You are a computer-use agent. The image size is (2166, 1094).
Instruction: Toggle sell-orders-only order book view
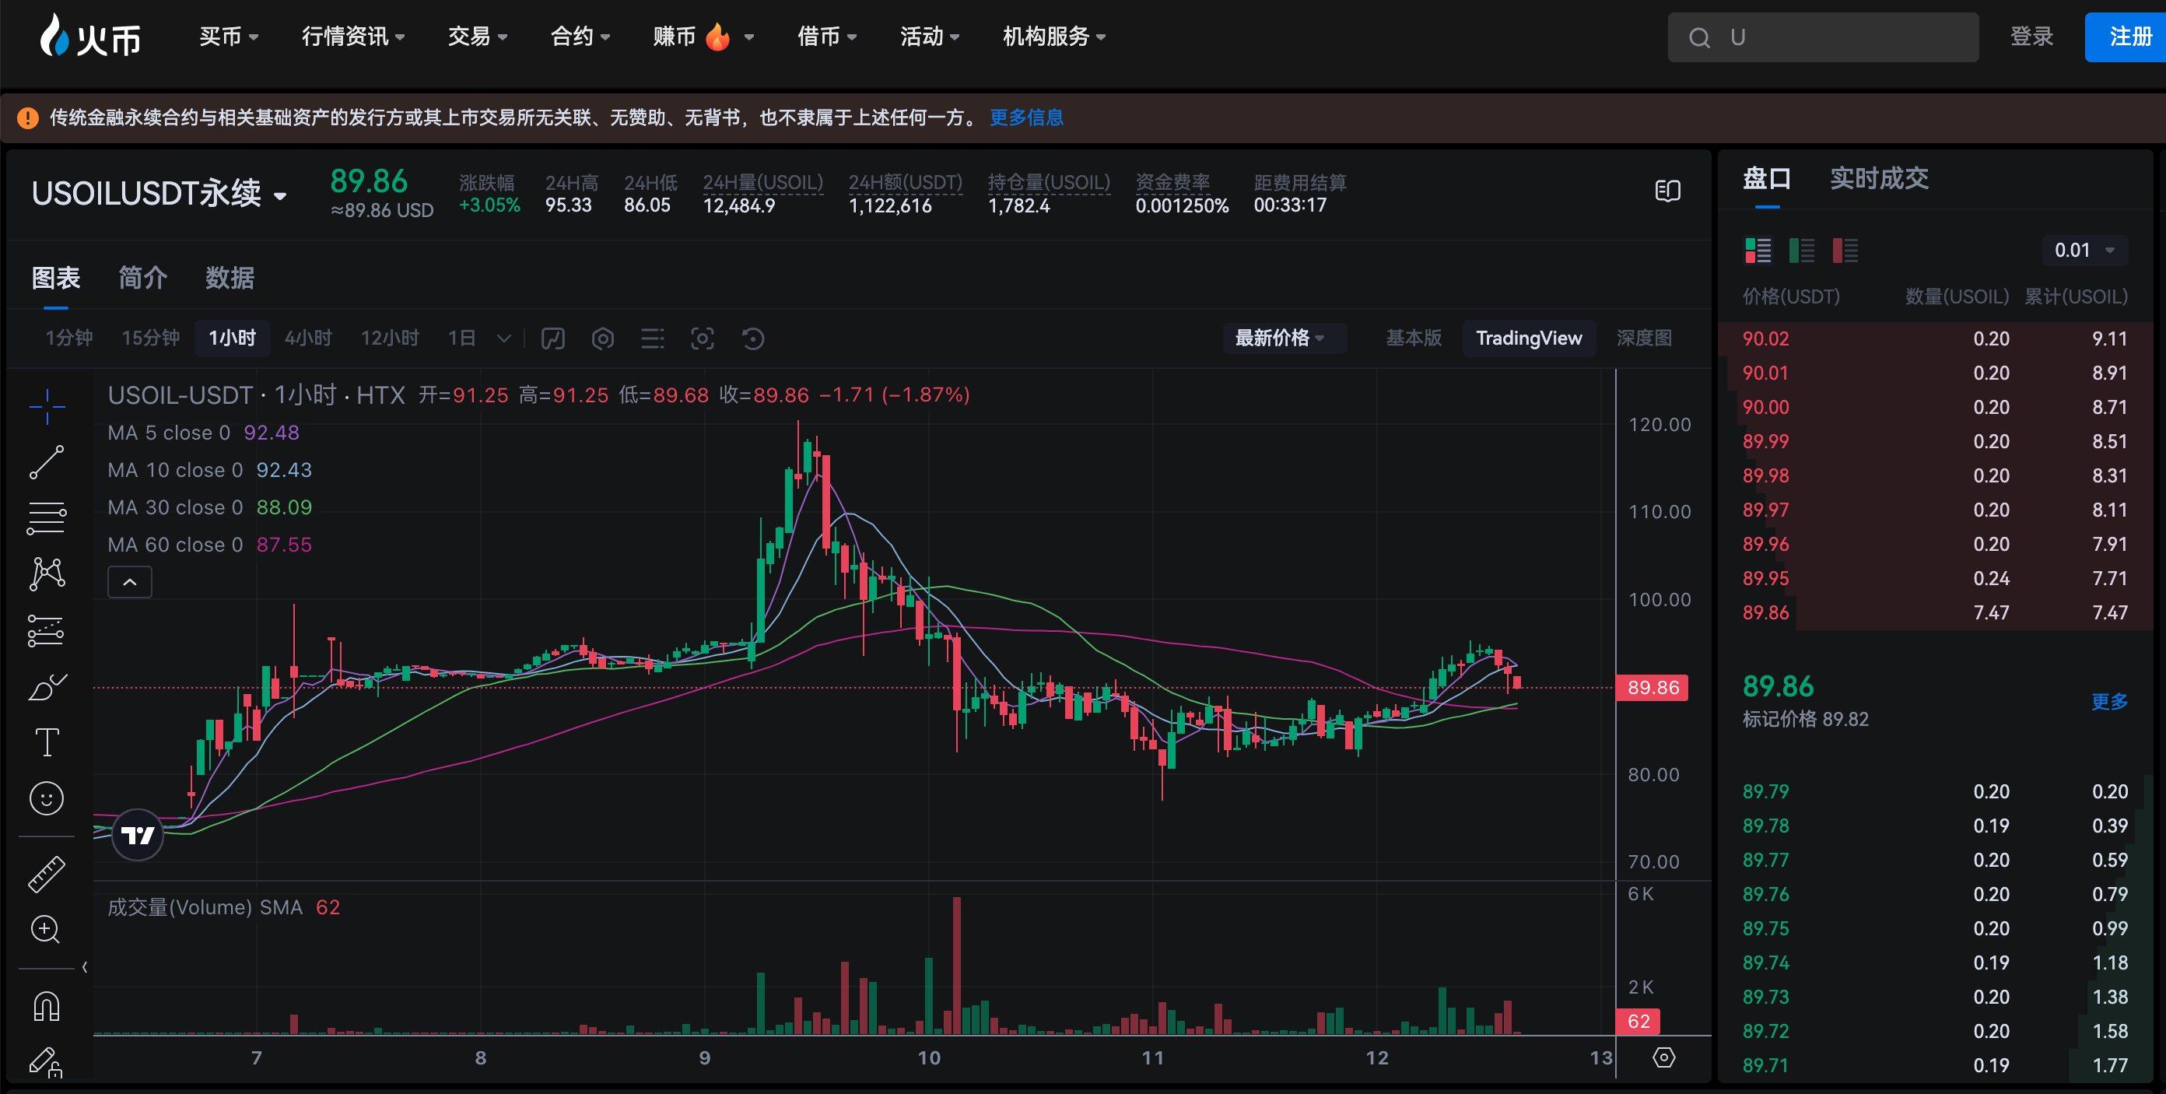pyautogui.click(x=1846, y=250)
